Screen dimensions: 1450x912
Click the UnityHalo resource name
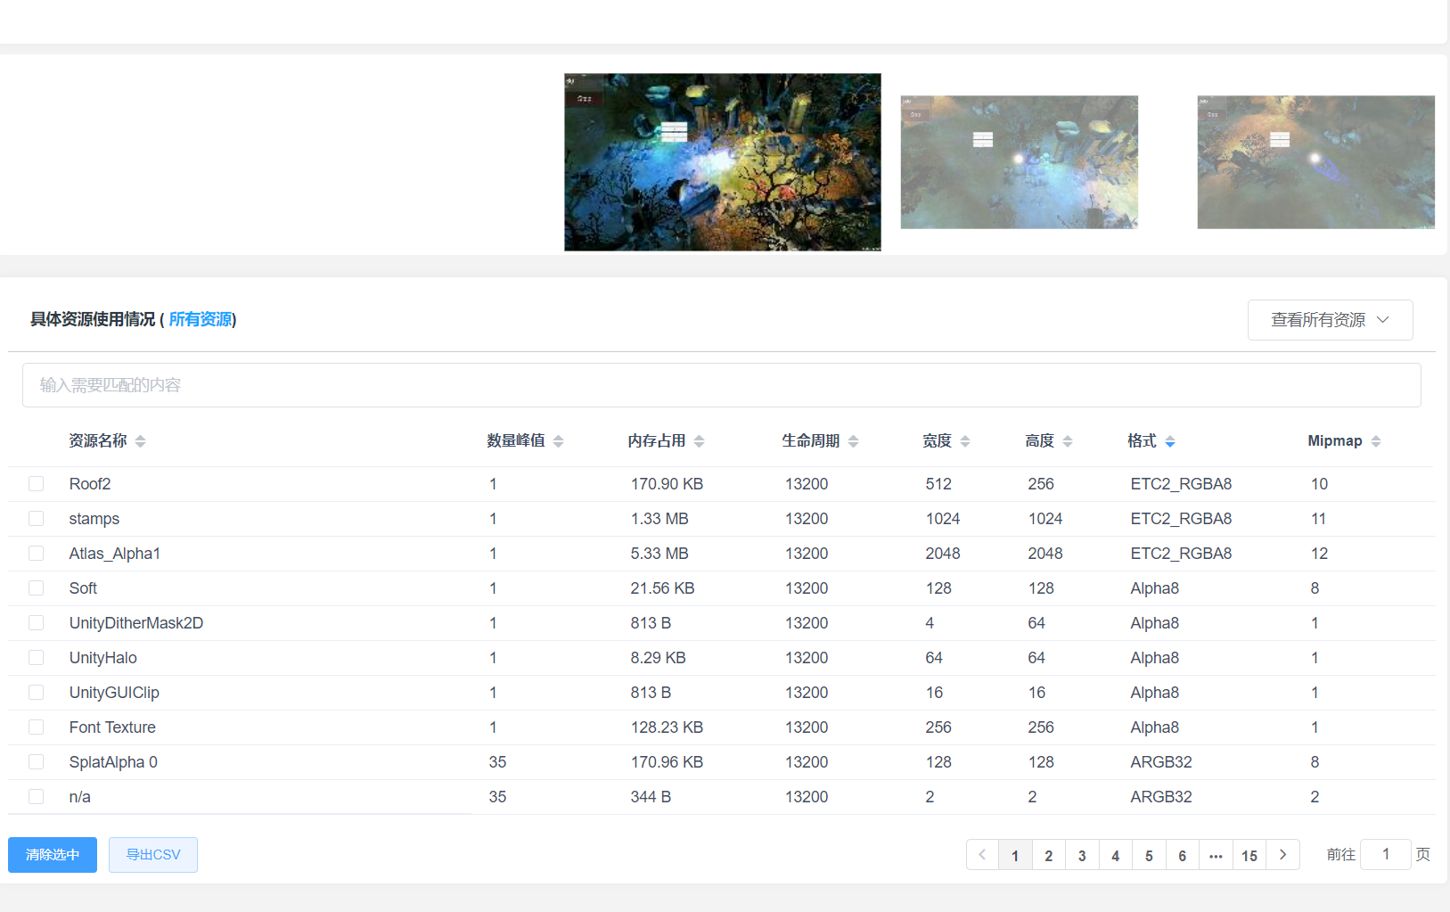(103, 658)
